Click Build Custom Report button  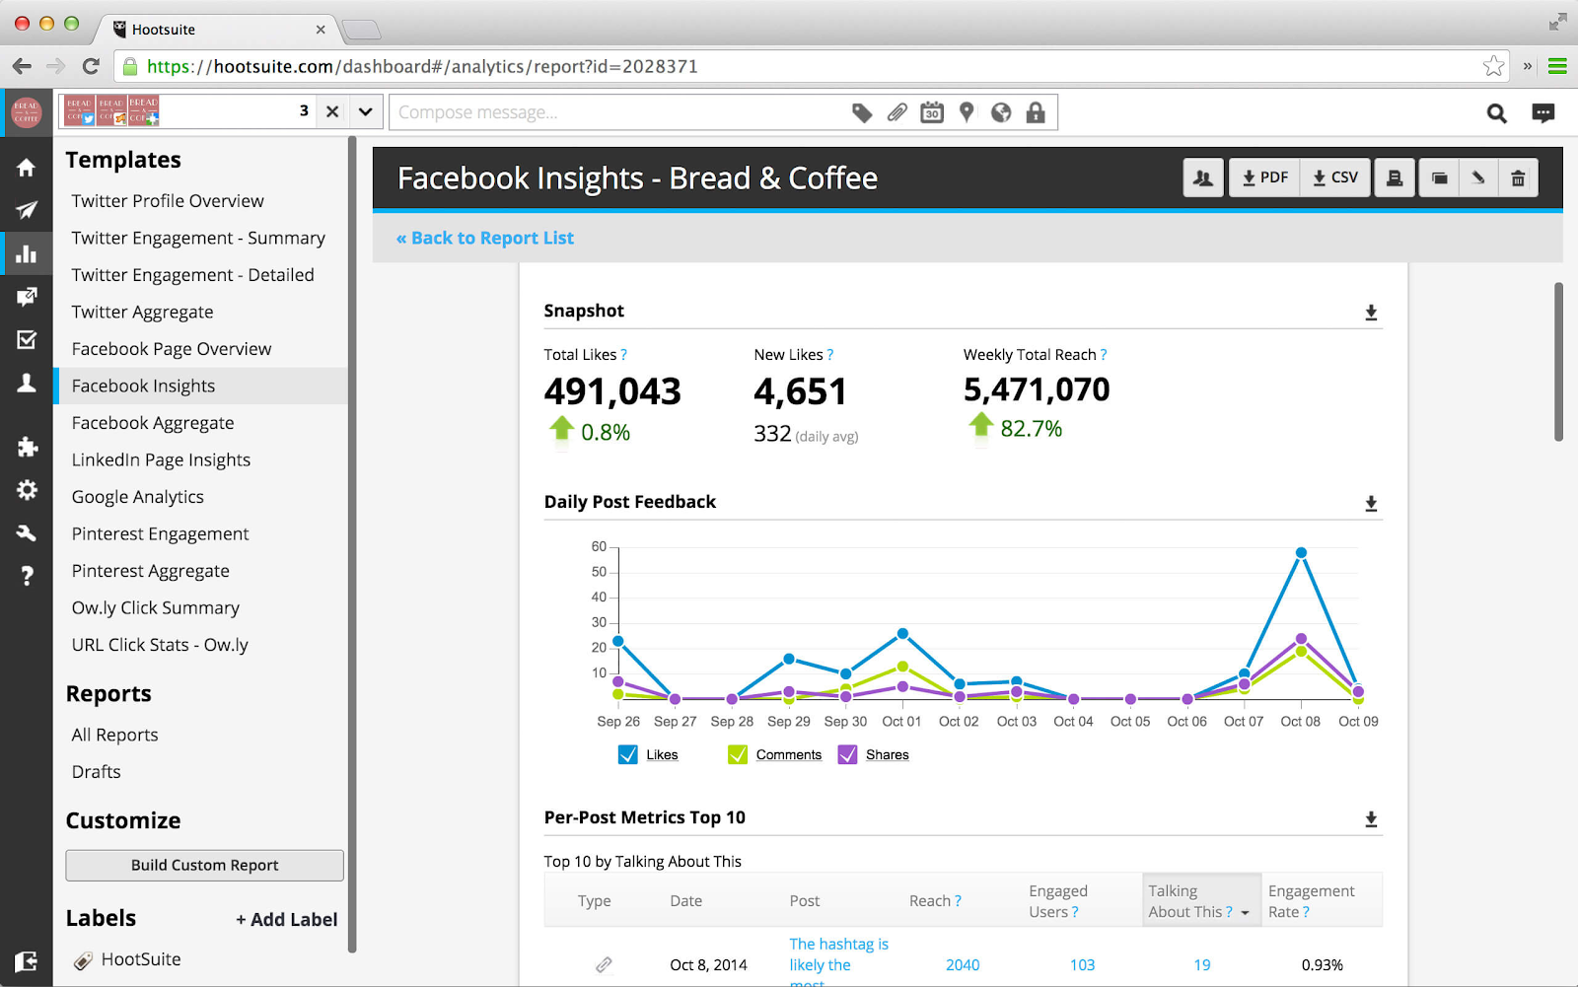click(x=204, y=865)
